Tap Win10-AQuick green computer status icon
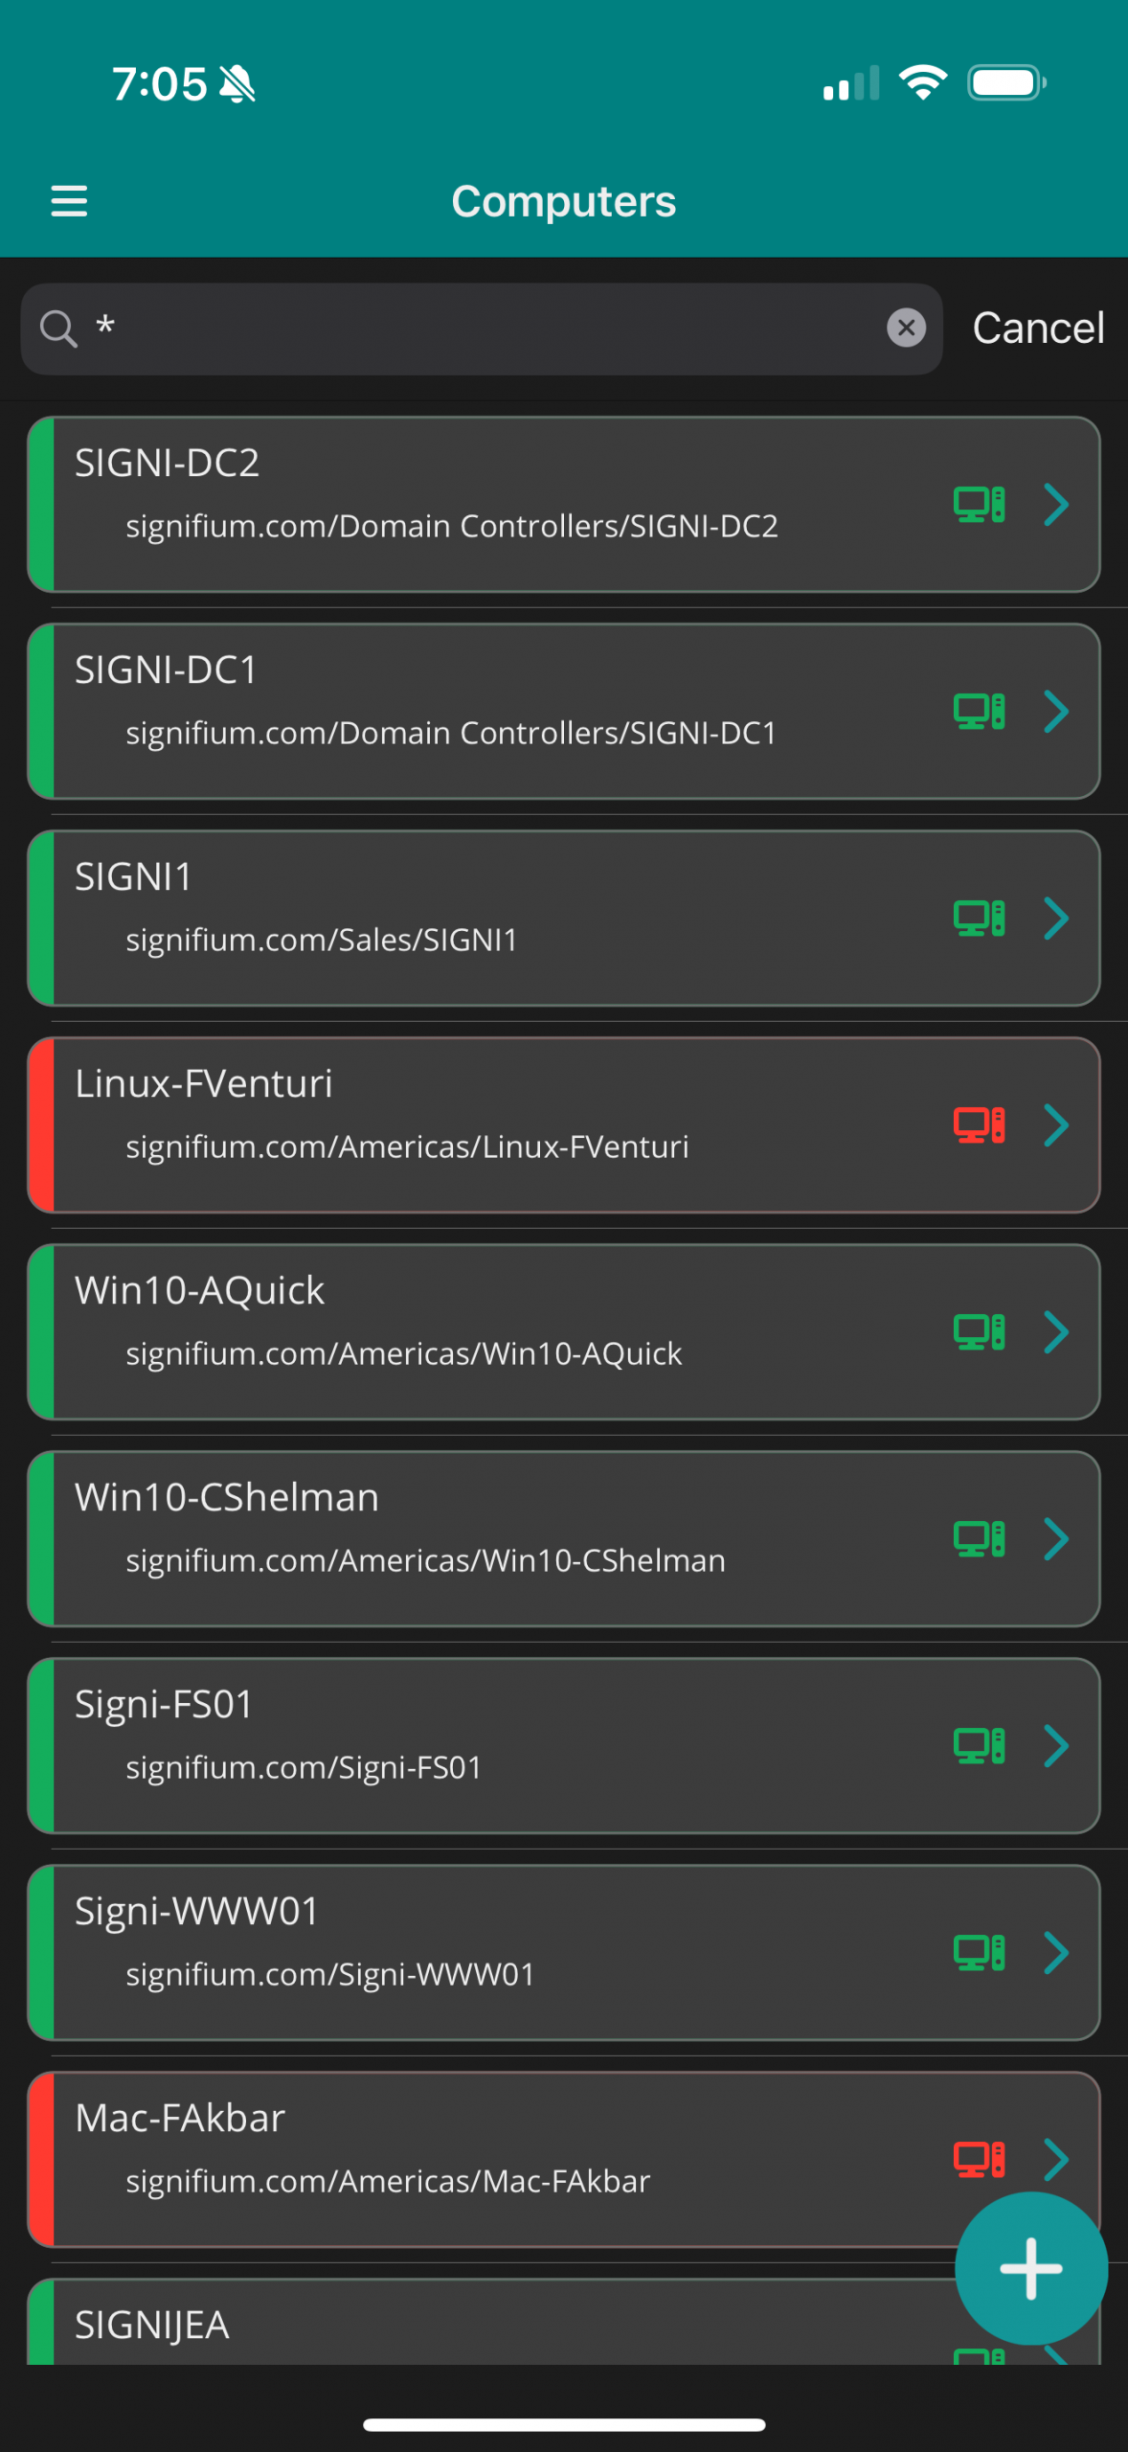1128x2452 pixels. click(x=979, y=1332)
